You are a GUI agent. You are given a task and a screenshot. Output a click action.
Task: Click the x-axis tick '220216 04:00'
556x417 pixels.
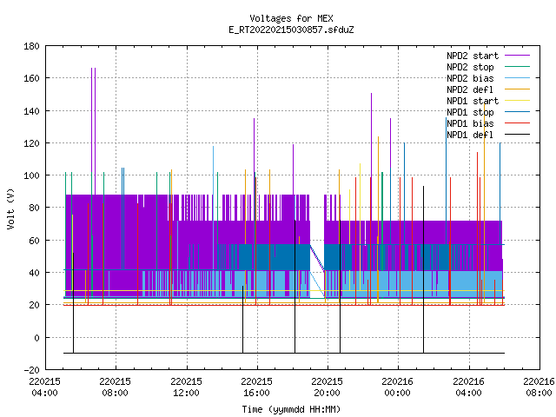click(469, 387)
